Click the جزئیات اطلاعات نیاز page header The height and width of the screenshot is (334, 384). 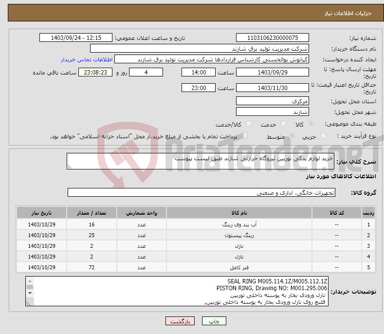(x=348, y=13)
